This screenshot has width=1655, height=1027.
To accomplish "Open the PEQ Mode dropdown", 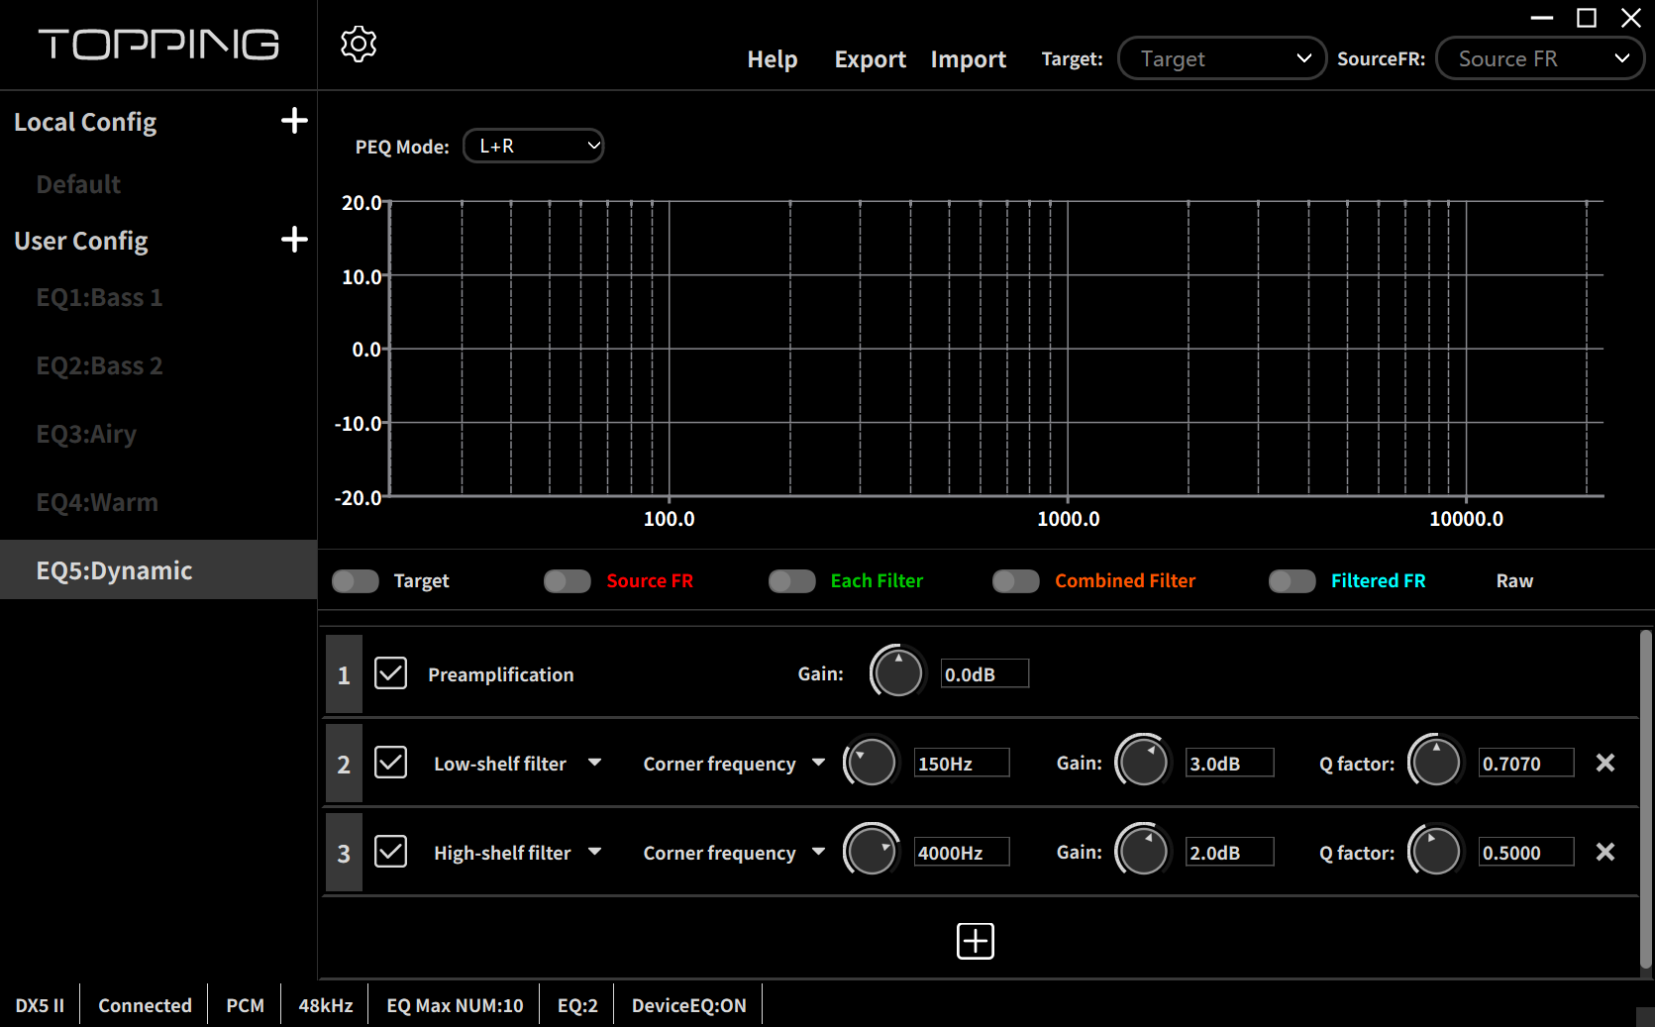I will coord(534,146).
